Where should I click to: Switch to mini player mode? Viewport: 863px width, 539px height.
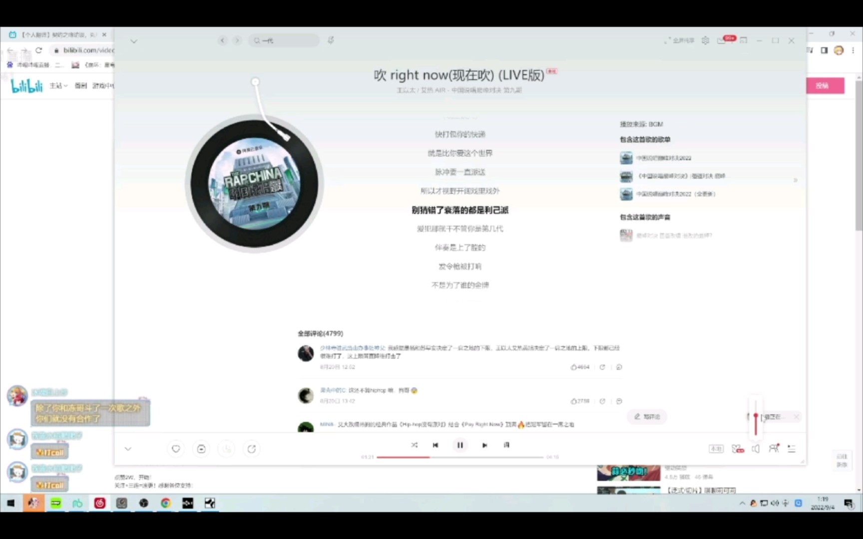(744, 40)
